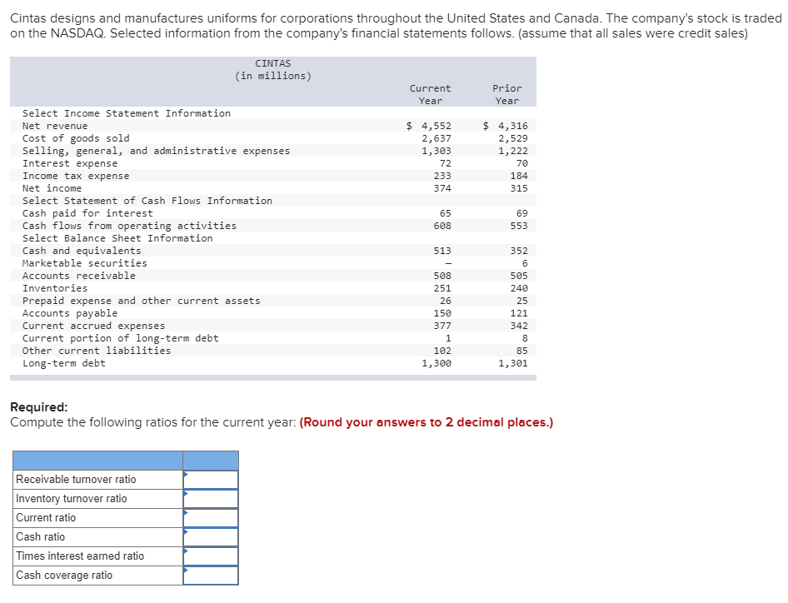Viewport: 788px width, 603px height.
Task: Click the 'Net income' row label
Action: [52, 188]
